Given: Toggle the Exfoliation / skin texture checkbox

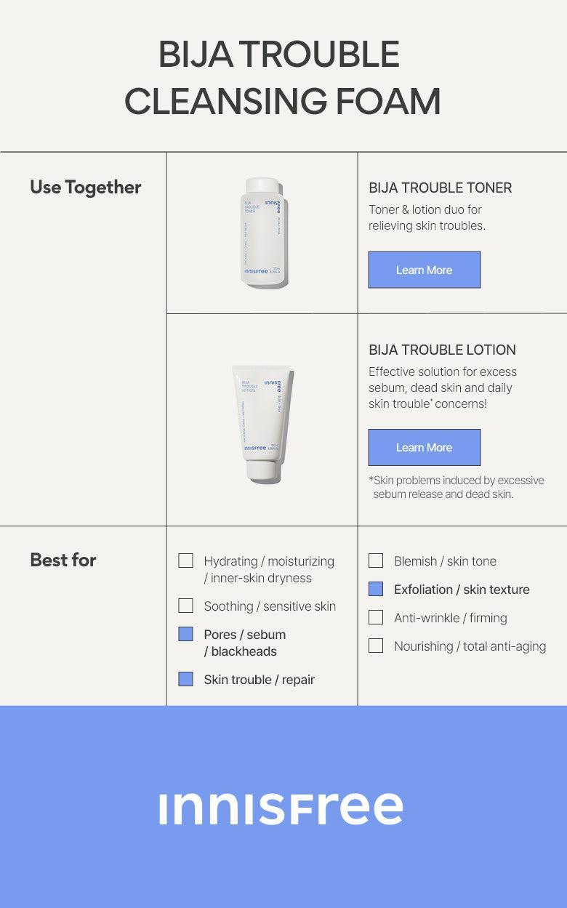Looking at the screenshot, I should tap(376, 589).
